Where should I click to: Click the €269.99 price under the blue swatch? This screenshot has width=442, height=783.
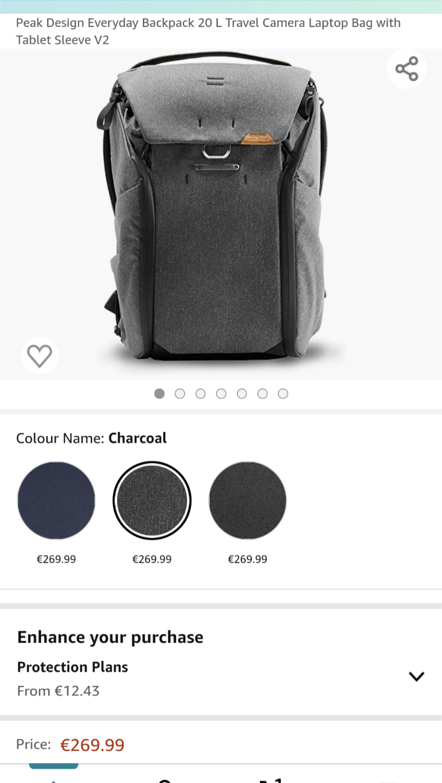pyautogui.click(x=56, y=559)
